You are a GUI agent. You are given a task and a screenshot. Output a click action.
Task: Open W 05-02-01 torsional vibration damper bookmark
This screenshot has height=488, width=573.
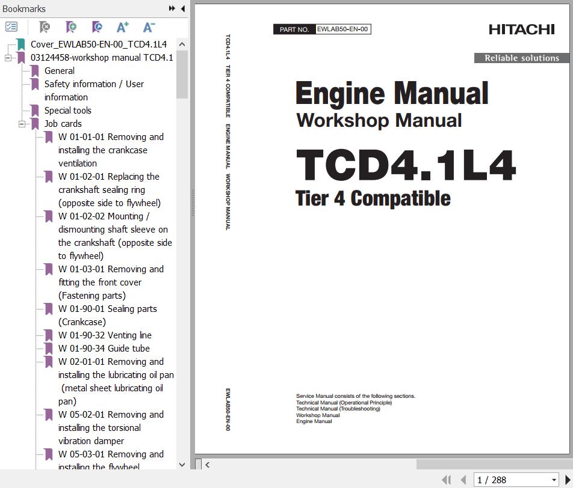(111, 428)
